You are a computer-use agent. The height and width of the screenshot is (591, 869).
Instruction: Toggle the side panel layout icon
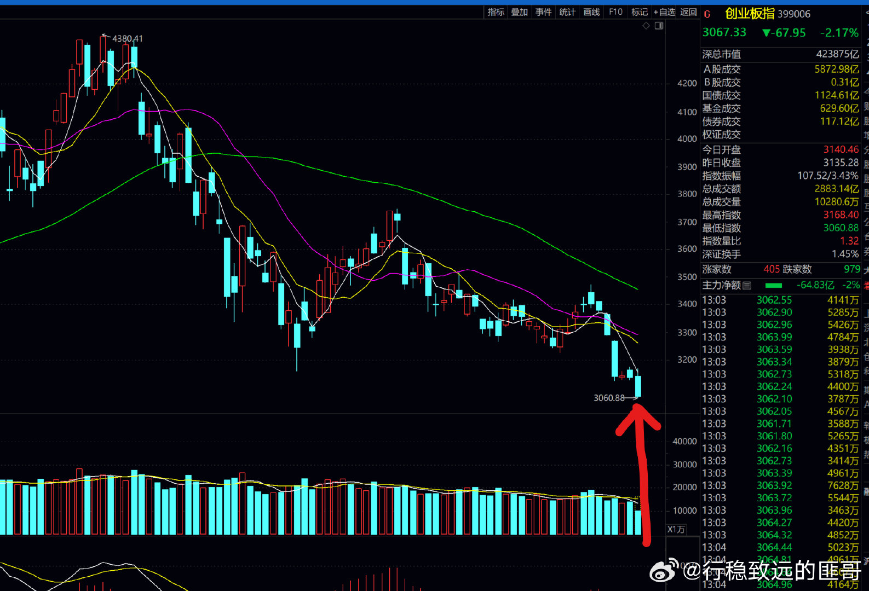tap(659, 26)
